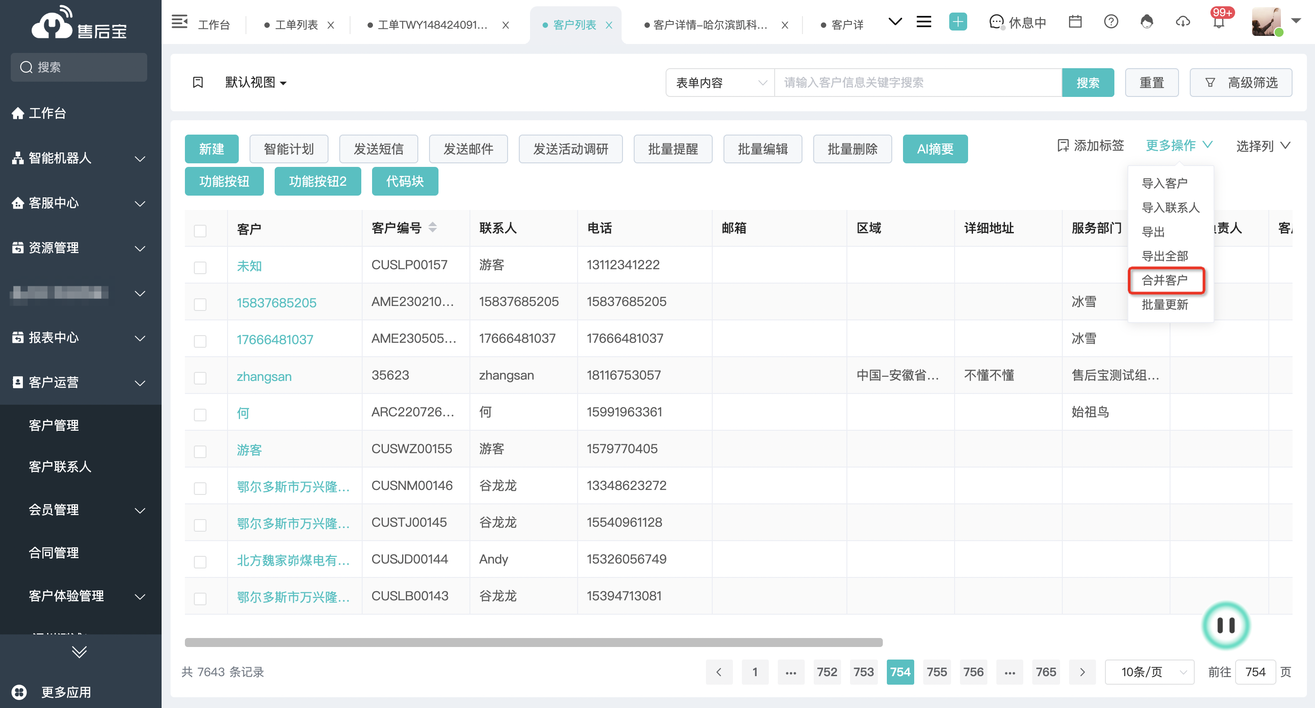Check the row for zhangsan
The width and height of the screenshot is (1315, 708).
point(200,378)
